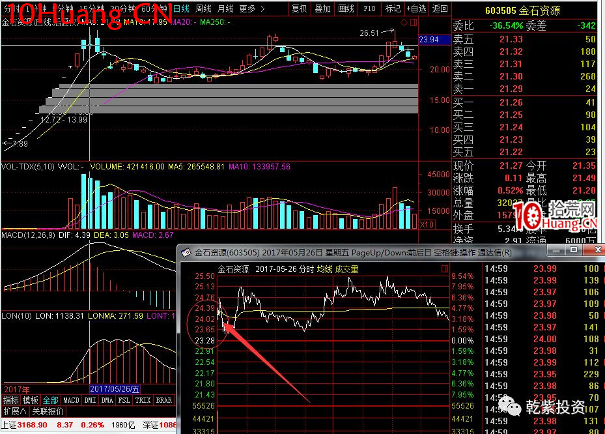
Task: Select the 买一 21.26 order row
Action: click(524, 103)
